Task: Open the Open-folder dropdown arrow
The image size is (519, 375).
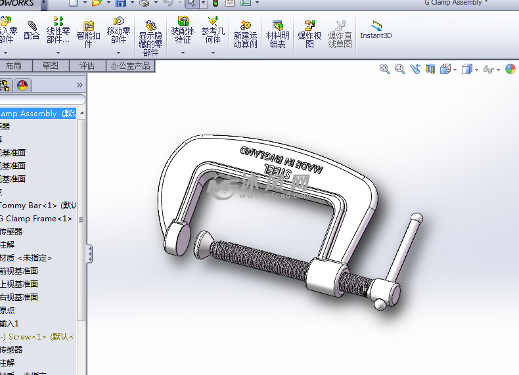Action: click(109, 3)
